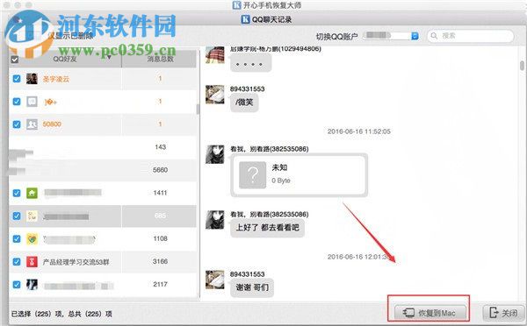The height and width of the screenshot is (326, 527).
Task: Click the group avatar icon beside 50800
Action: click(32, 124)
